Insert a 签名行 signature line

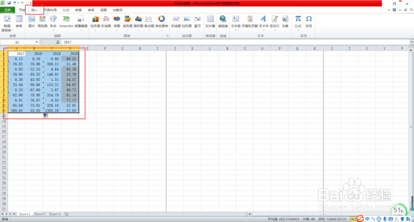274,22
